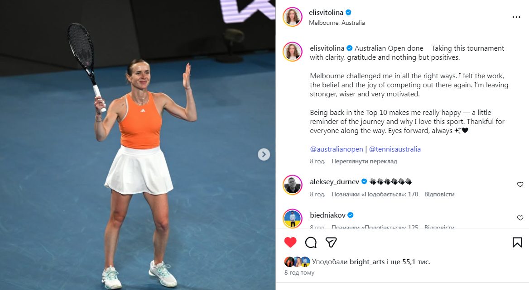Click Переглянути переклад to view translation
This screenshot has height=290, width=529.
[x=364, y=162]
